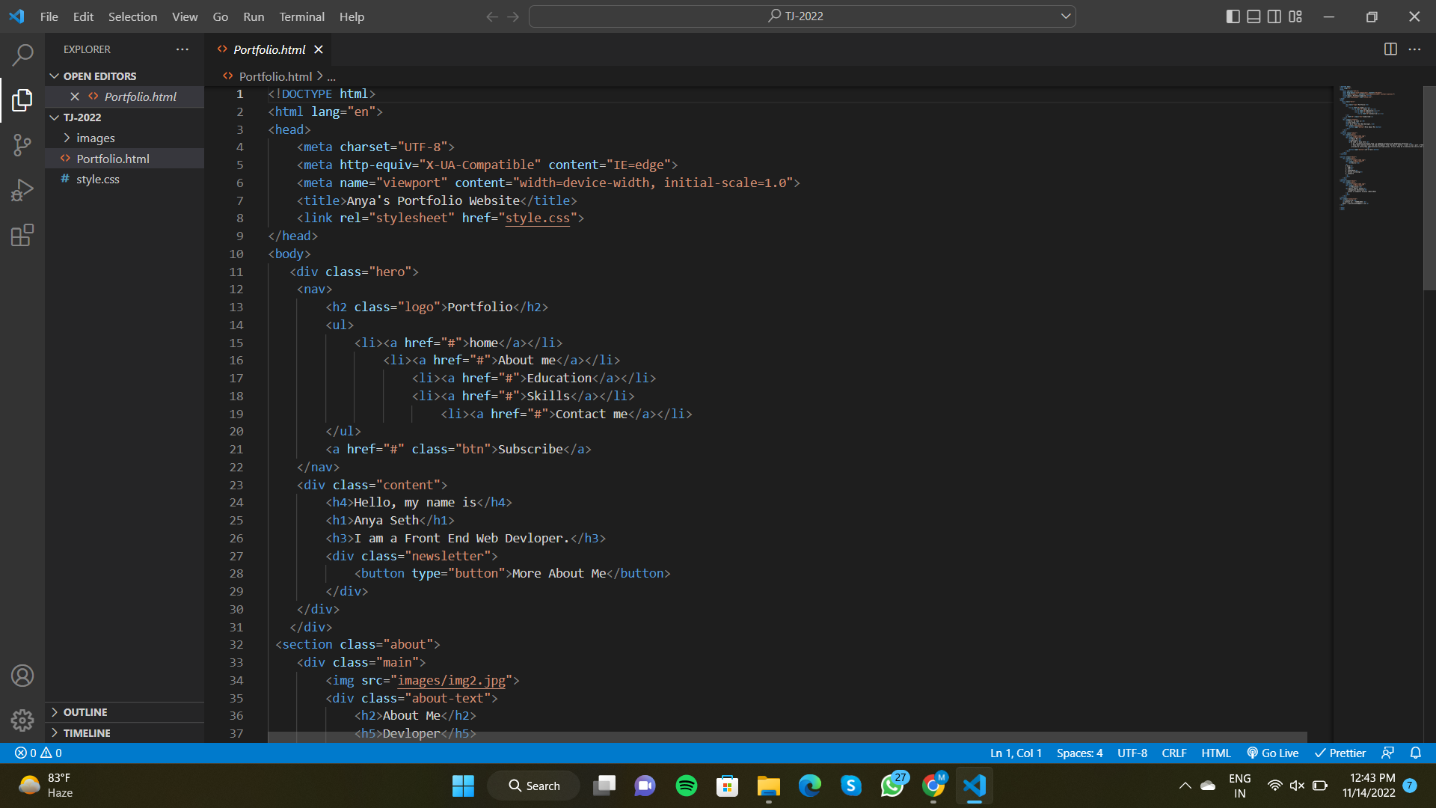Open the Manage gear menu
Image resolution: width=1436 pixels, height=808 pixels.
click(x=22, y=720)
